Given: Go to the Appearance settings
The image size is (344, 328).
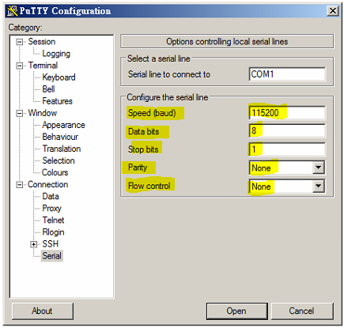Looking at the screenshot, I should (63, 125).
